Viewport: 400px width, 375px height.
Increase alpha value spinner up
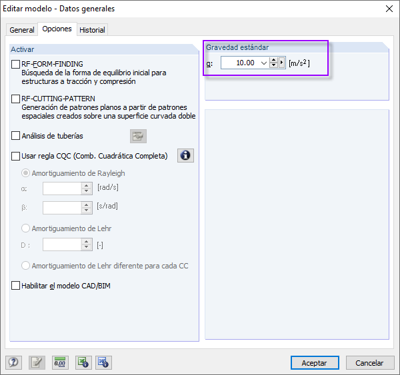pyautogui.click(x=87, y=186)
